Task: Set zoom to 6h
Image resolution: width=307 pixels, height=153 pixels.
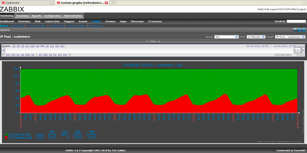Action: pyautogui.click(x=27, y=46)
